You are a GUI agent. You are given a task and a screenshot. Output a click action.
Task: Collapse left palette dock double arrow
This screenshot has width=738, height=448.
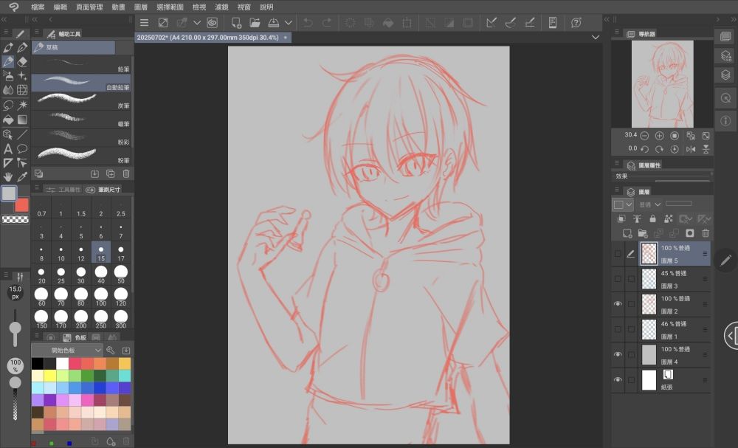(x=4, y=19)
